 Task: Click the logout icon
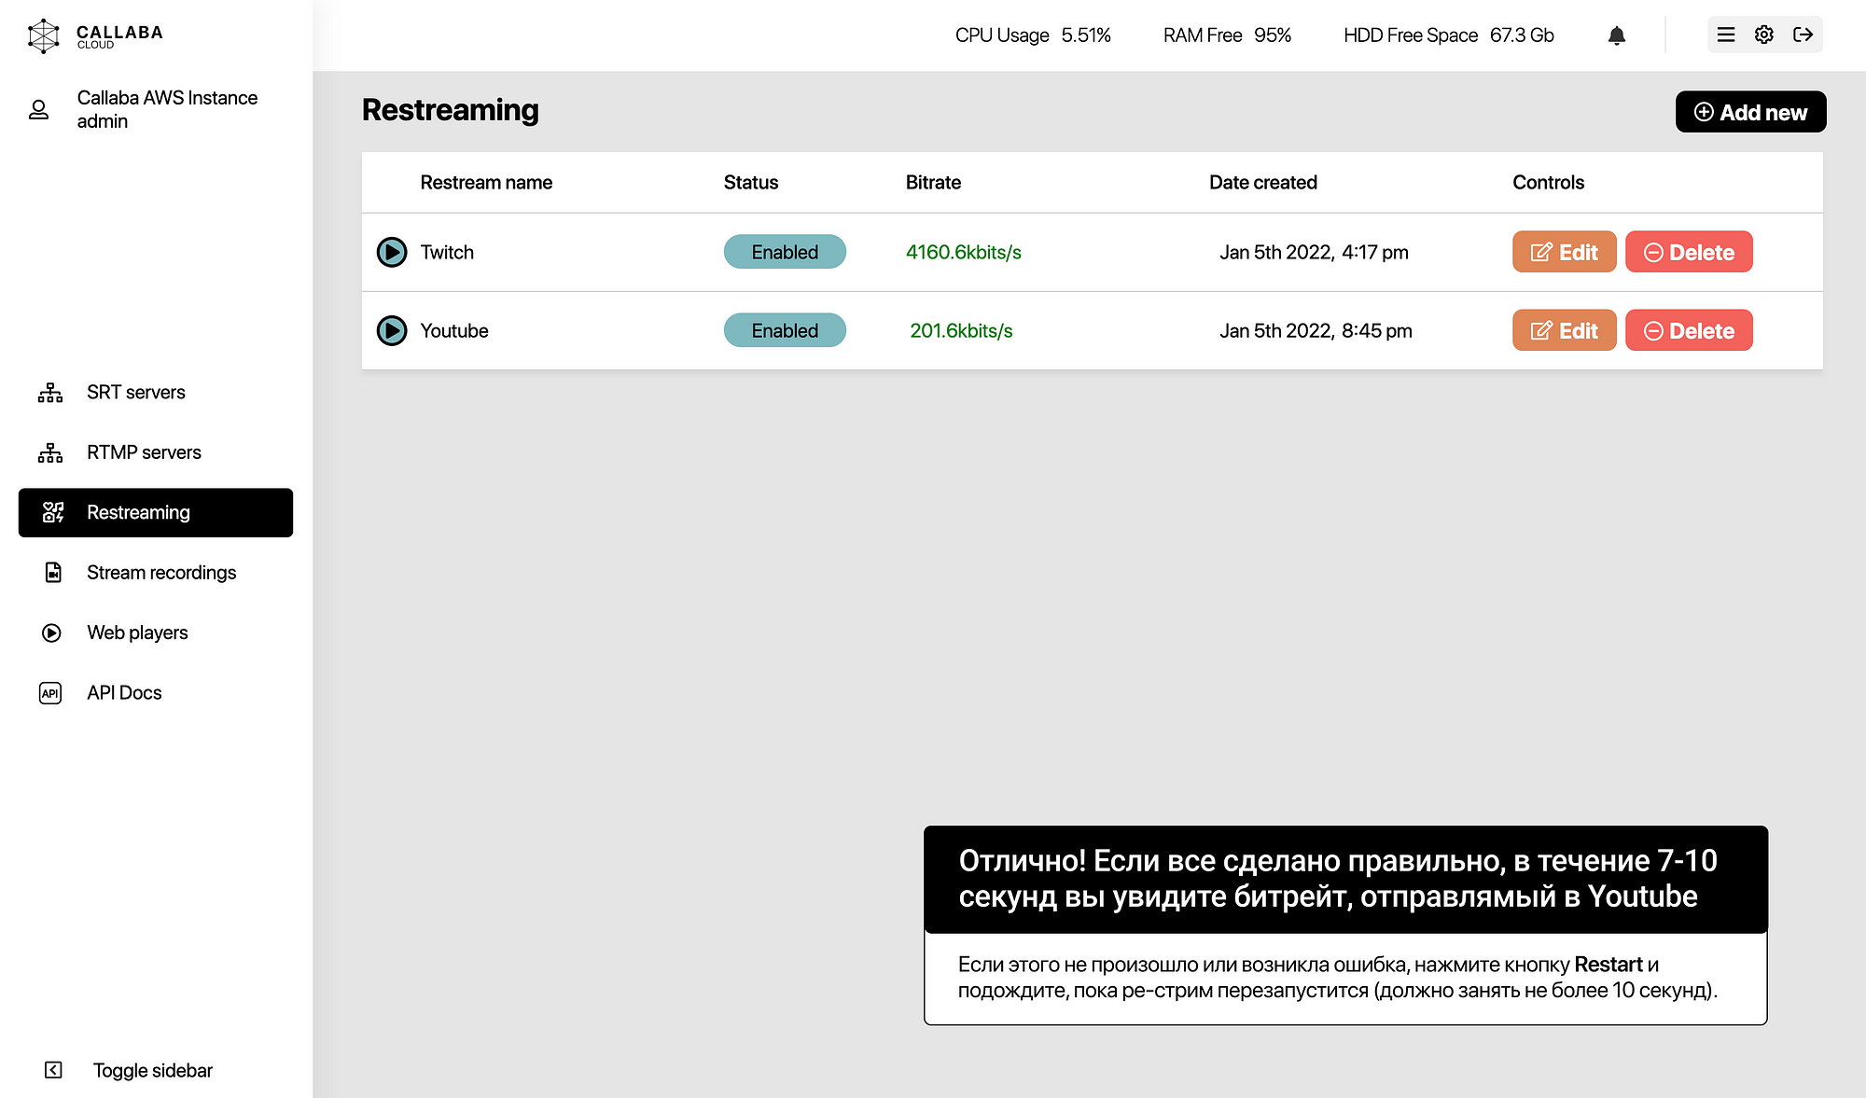pyautogui.click(x=1803, y=35)
